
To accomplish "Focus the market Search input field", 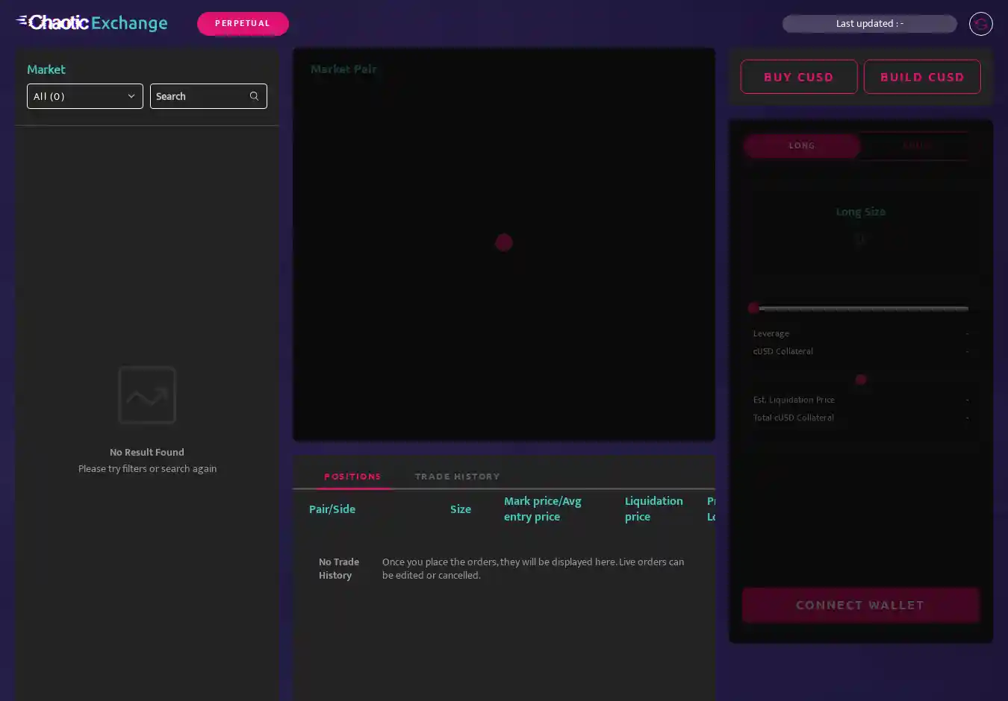I will [198, 96].
